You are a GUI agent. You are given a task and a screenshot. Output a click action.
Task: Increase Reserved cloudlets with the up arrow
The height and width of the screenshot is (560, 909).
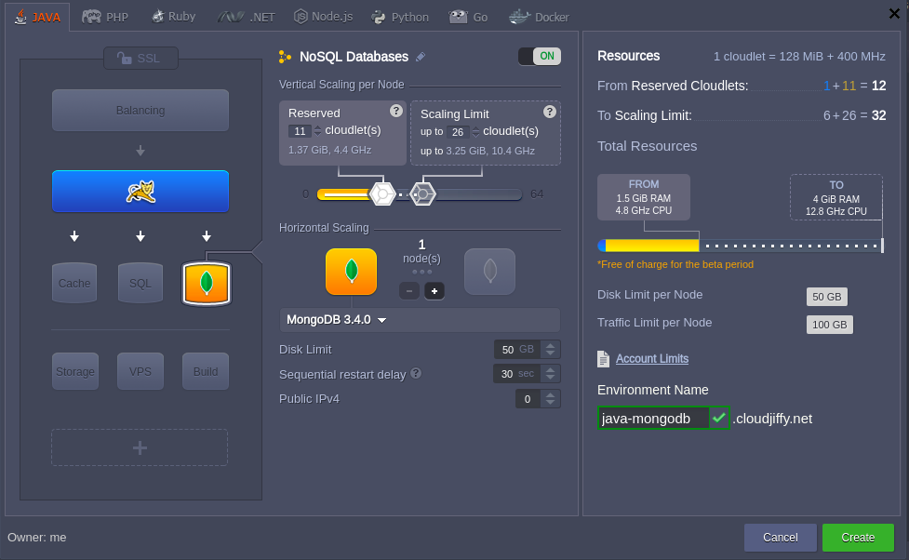click(x=317, y=127)
